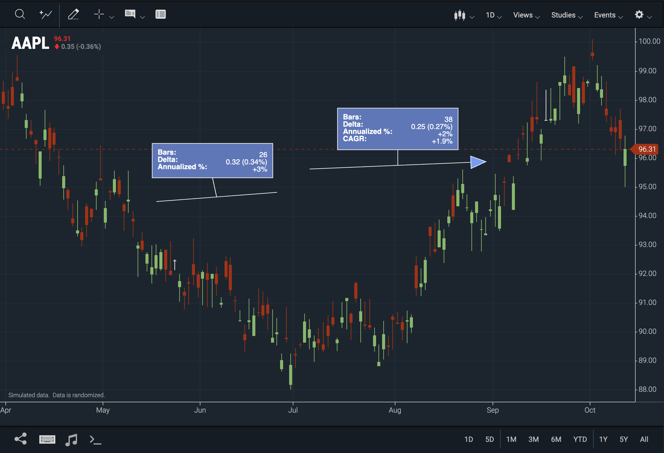
Task: Open the settings gear dropdown
Action: tap(640, 14)
